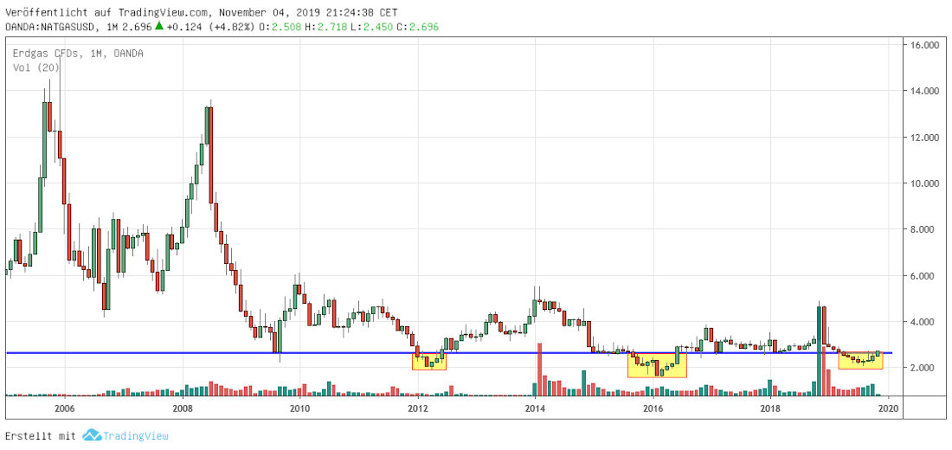Image resolution: width=952 pixels, height=450 pixels.
Task: Select the 'Vol (20)' indicator label
Action: 35,68
